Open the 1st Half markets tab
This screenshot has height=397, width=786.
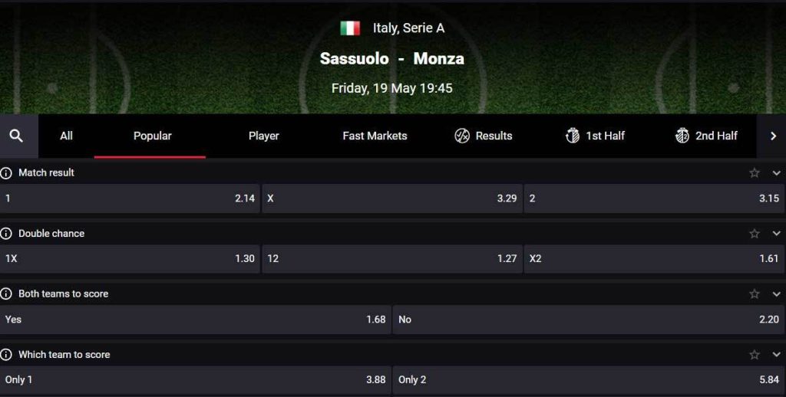coord(595,136)
